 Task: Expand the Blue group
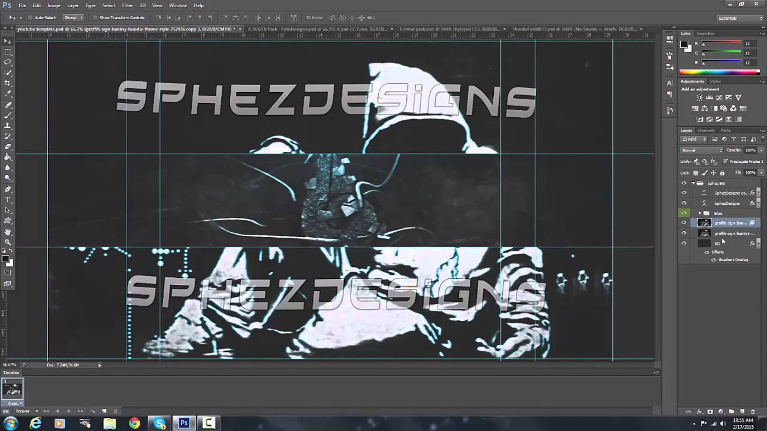[699, 213]
